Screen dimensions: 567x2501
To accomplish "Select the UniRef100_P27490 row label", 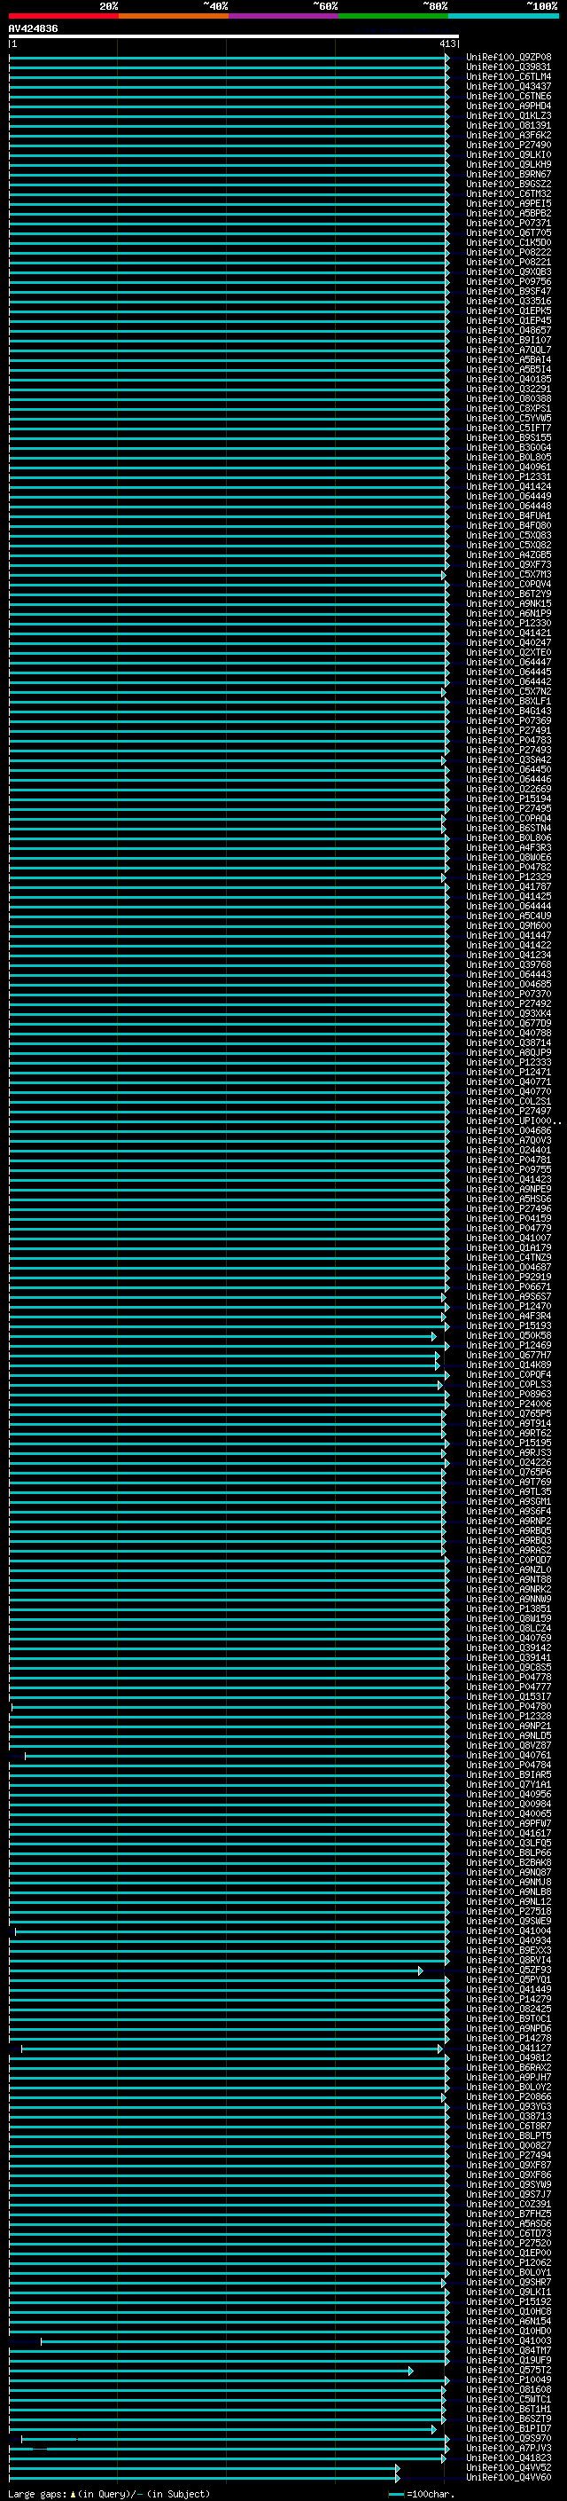I will [508, 145].
